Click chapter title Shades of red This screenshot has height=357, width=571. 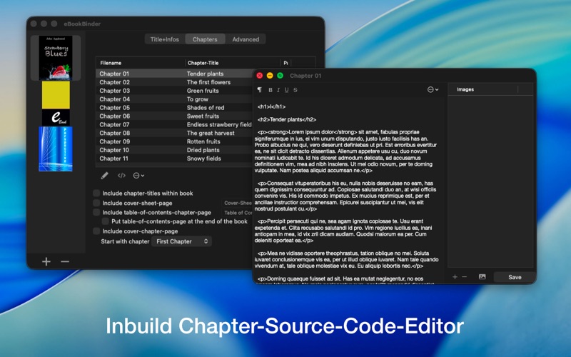point(206,108)
